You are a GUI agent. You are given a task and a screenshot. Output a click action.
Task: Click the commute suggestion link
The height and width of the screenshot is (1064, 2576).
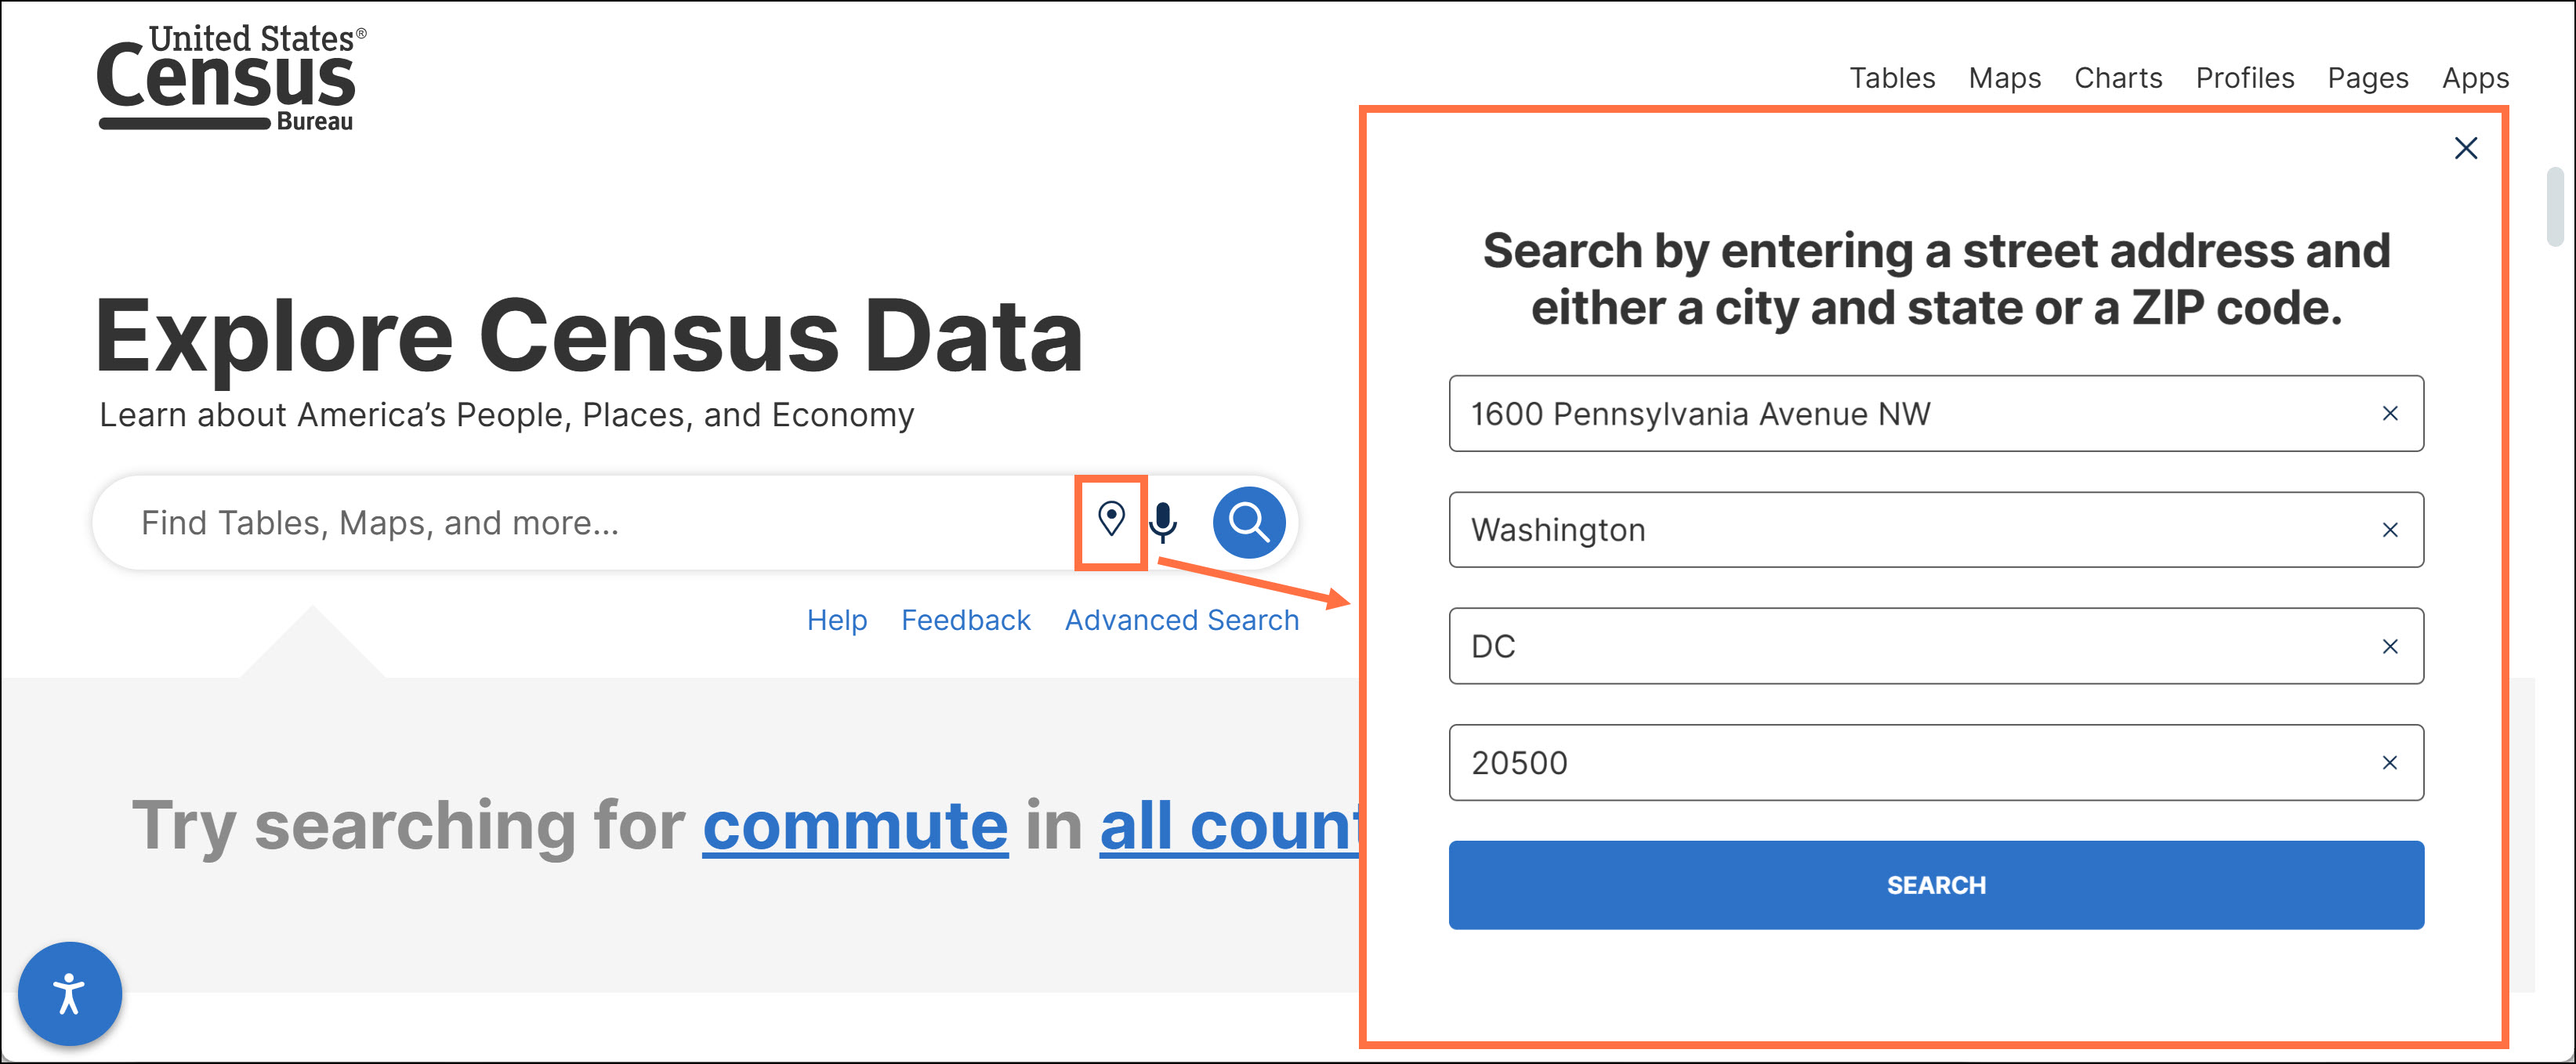855,826
